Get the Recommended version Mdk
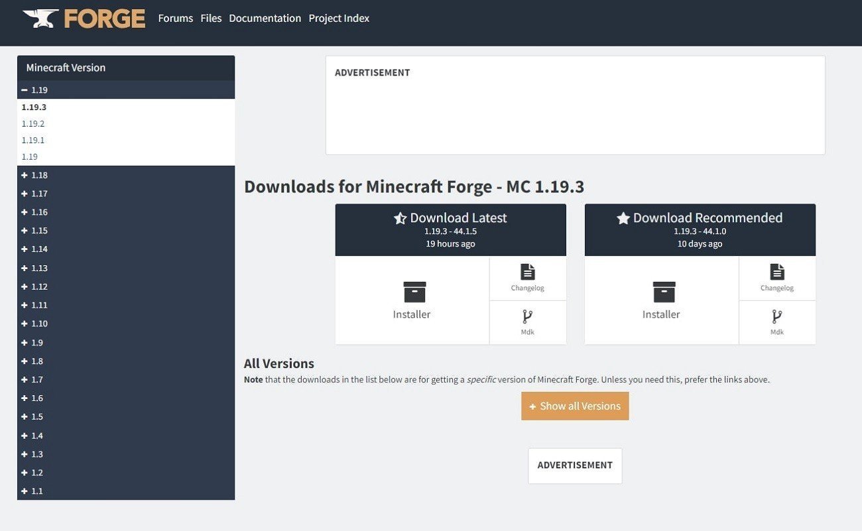 777,322
